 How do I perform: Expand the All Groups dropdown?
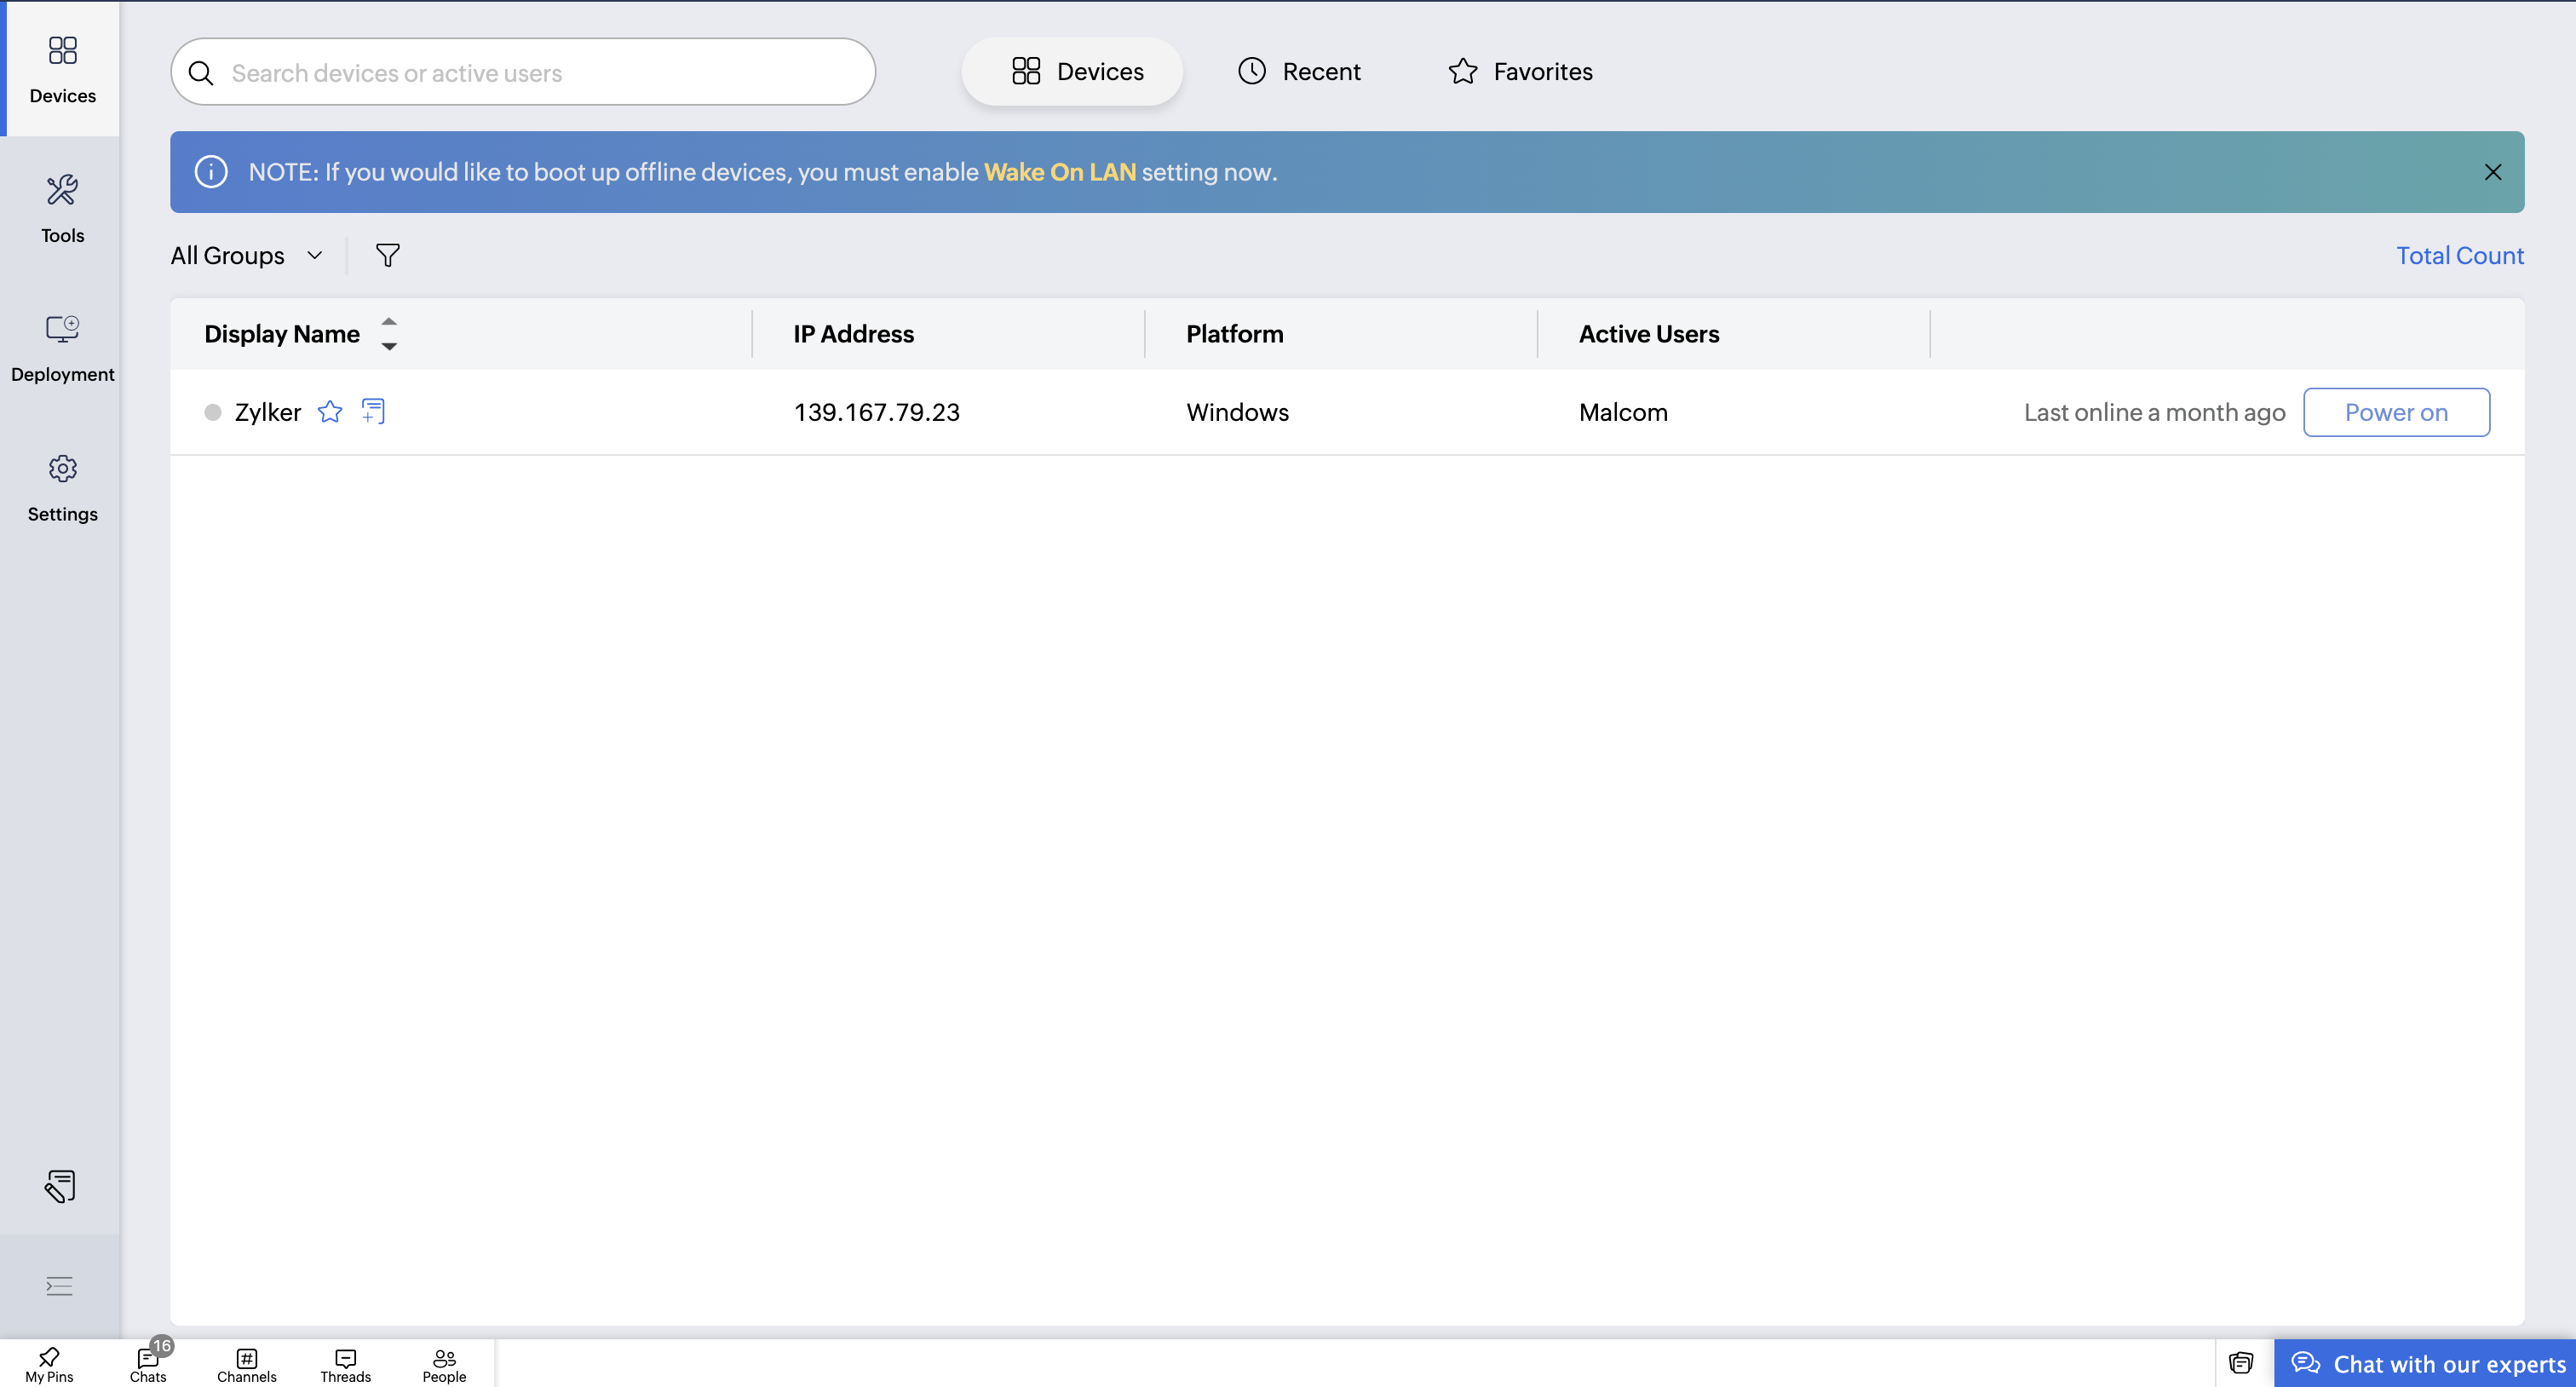point(247,255)
